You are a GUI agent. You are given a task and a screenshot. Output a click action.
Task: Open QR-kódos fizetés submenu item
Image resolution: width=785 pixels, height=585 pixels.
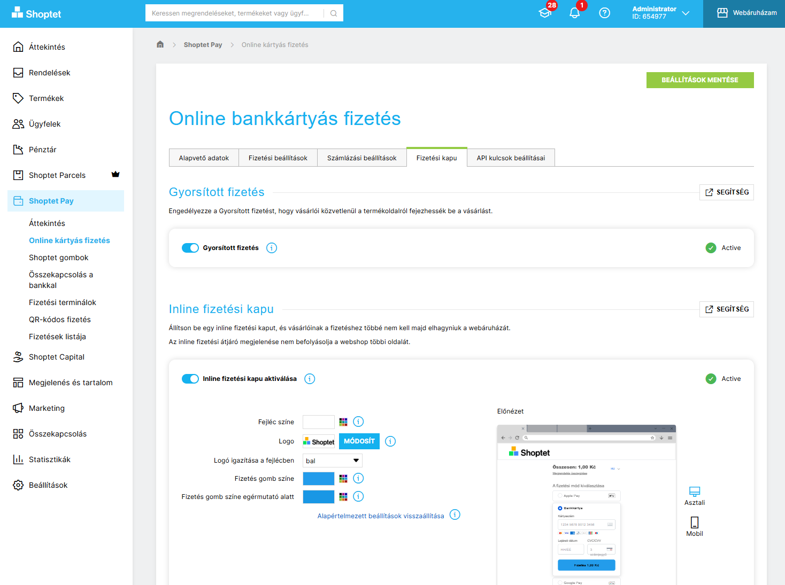click(60, 319)
